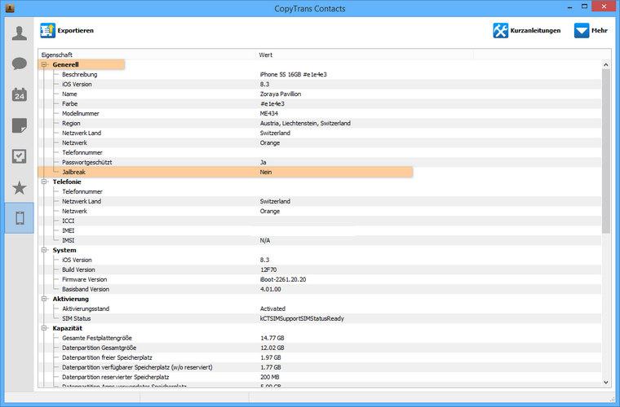The height and width of the screenshot is (407, 620).
Task: Click the Wert column header
Action: 364,55
